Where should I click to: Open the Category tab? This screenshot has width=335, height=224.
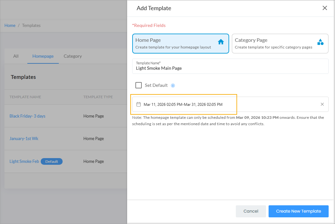tap(73, 56)
